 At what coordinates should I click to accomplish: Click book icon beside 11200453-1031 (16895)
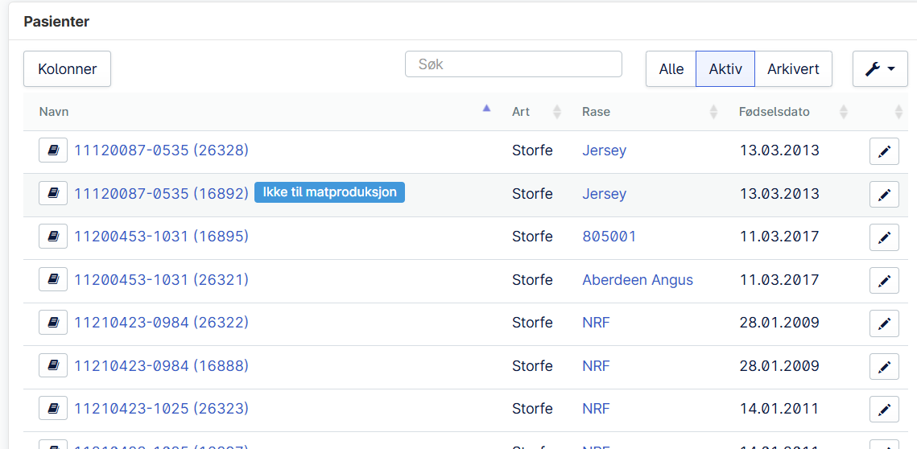coord(53,237)
